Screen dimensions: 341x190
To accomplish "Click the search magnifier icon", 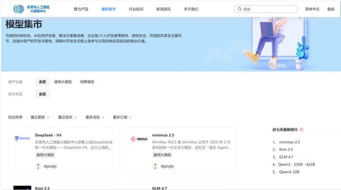I will click(x=240, y=9).
